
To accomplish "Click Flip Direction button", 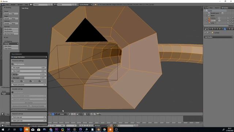I will (x=11, y=32).
